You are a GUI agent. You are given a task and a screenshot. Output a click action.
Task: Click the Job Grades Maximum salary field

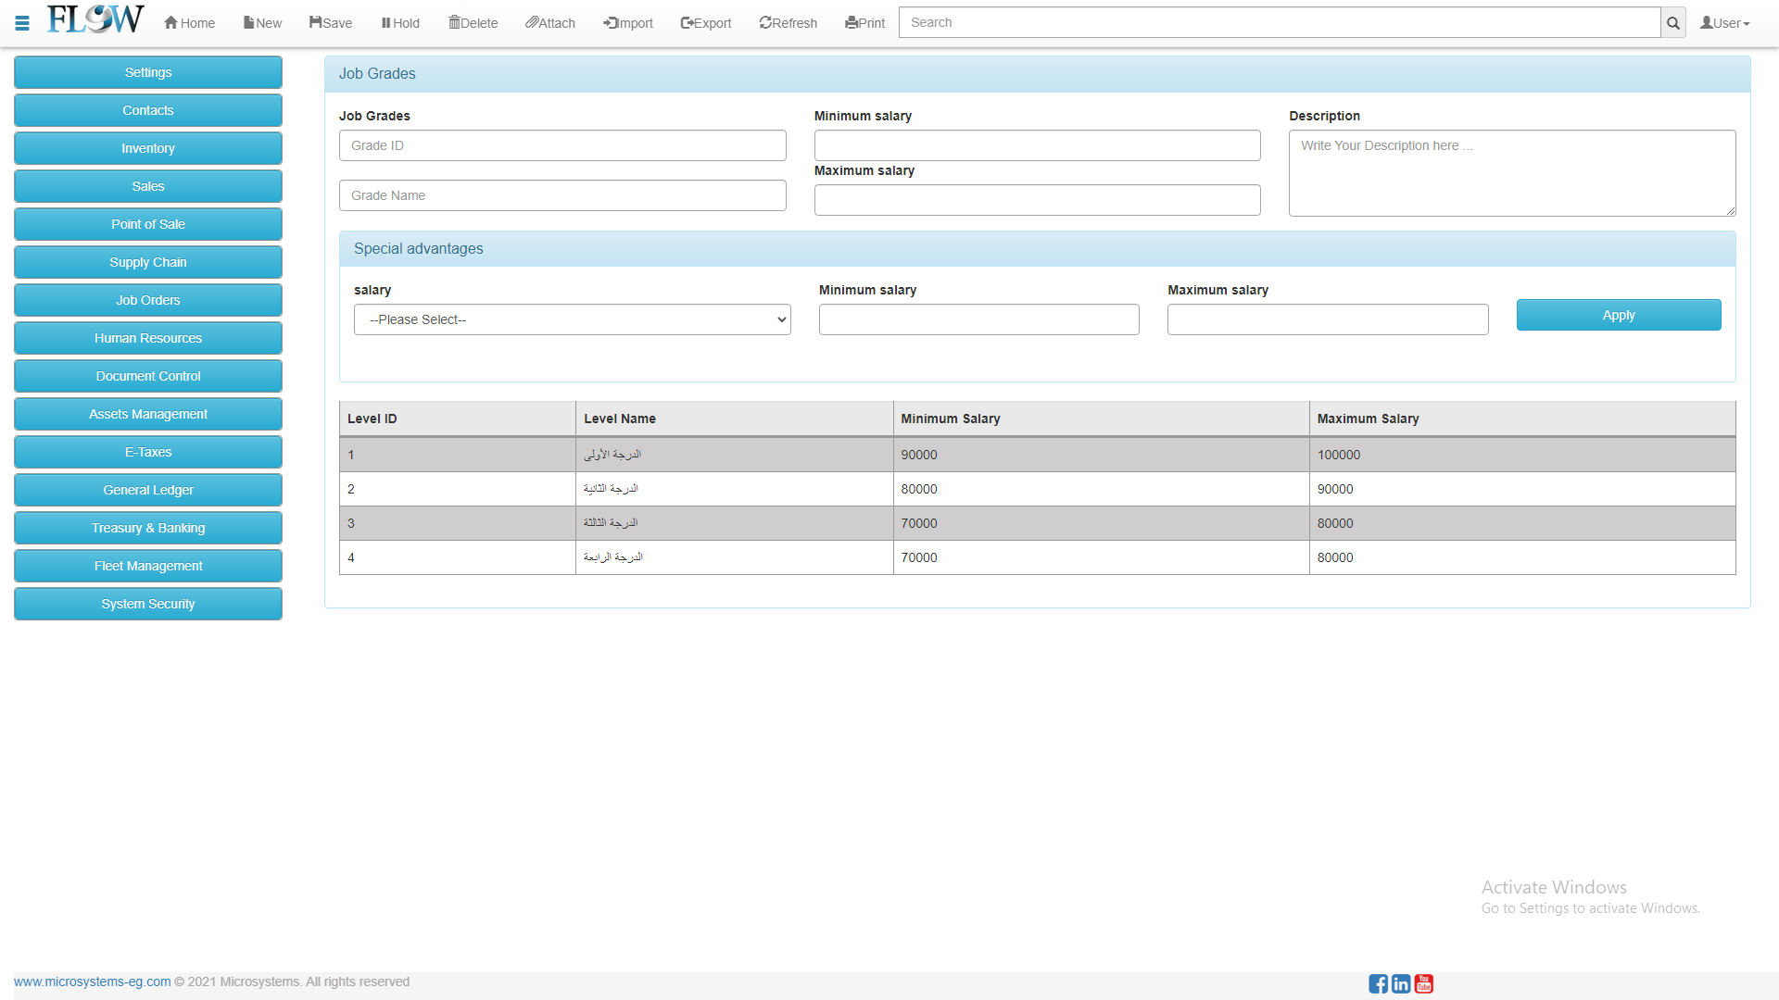[x=1037, y=200]
